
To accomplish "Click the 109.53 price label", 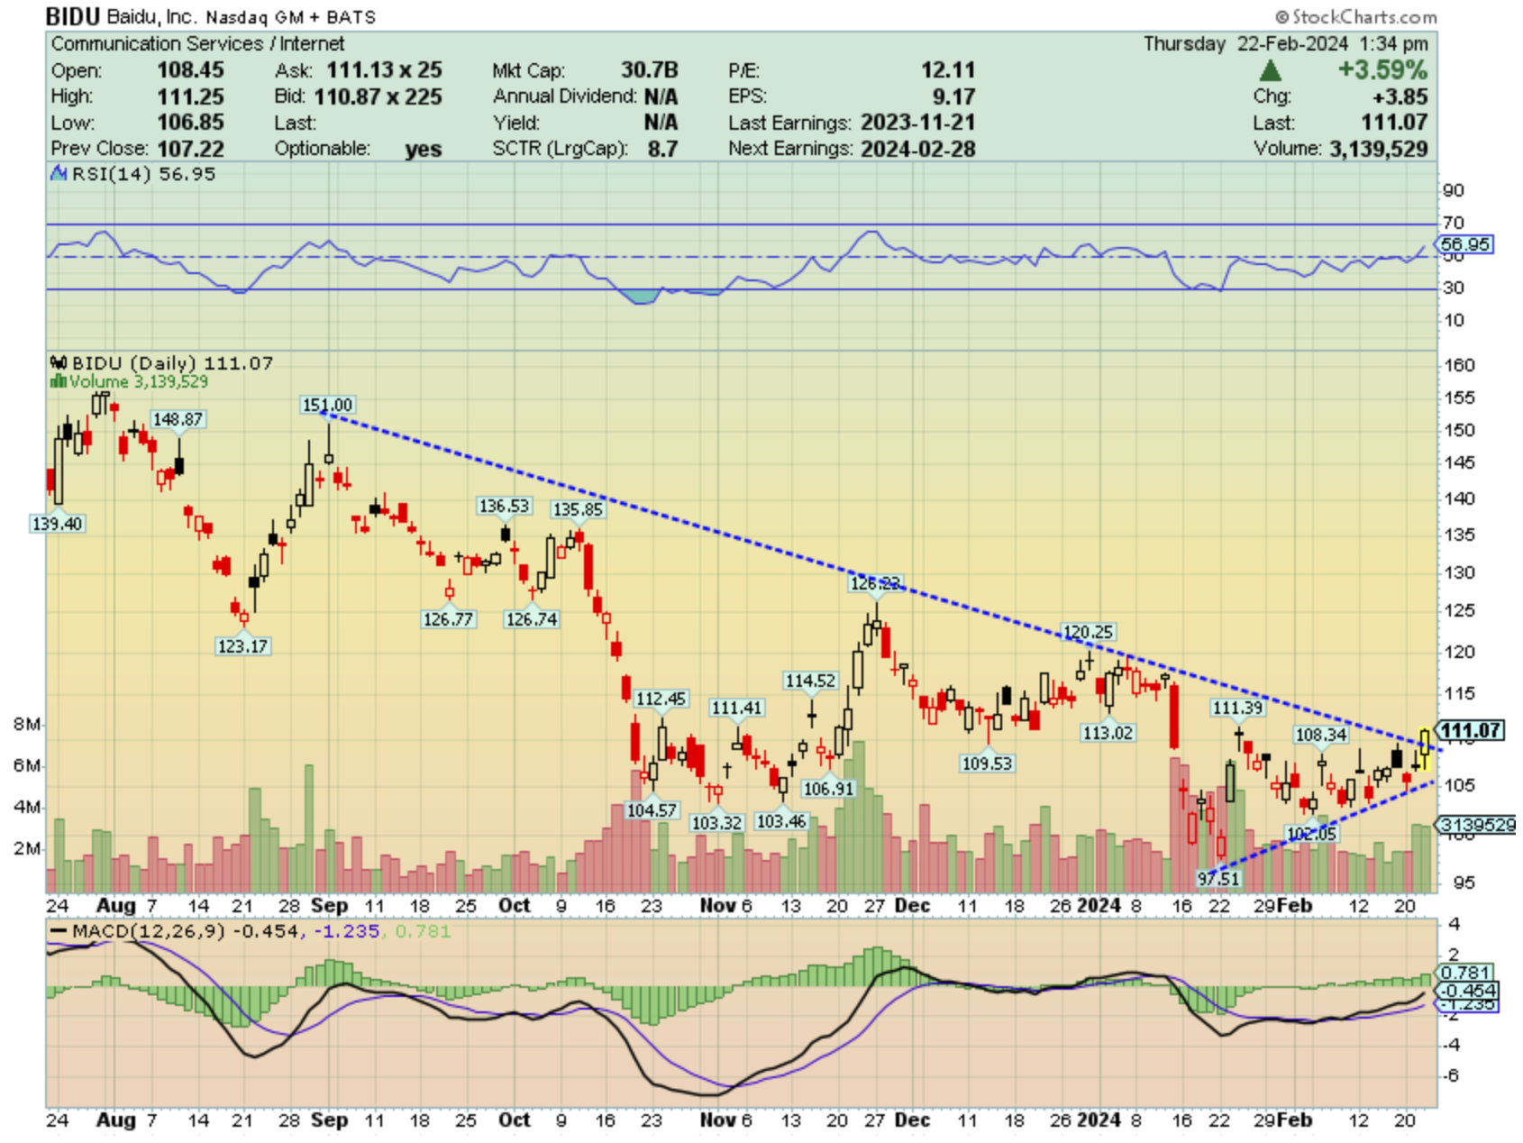I will pos(987,764).
